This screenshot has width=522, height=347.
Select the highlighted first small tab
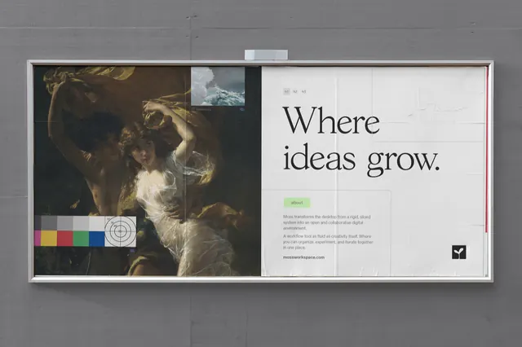[286, 91]
